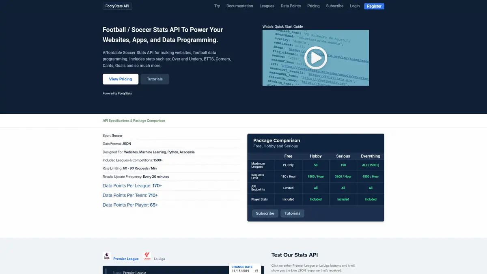This screenshot has width=487, height=274.
Task: Click 'API Specifications & Package Comparison' heading
Action: coord(134,121)
